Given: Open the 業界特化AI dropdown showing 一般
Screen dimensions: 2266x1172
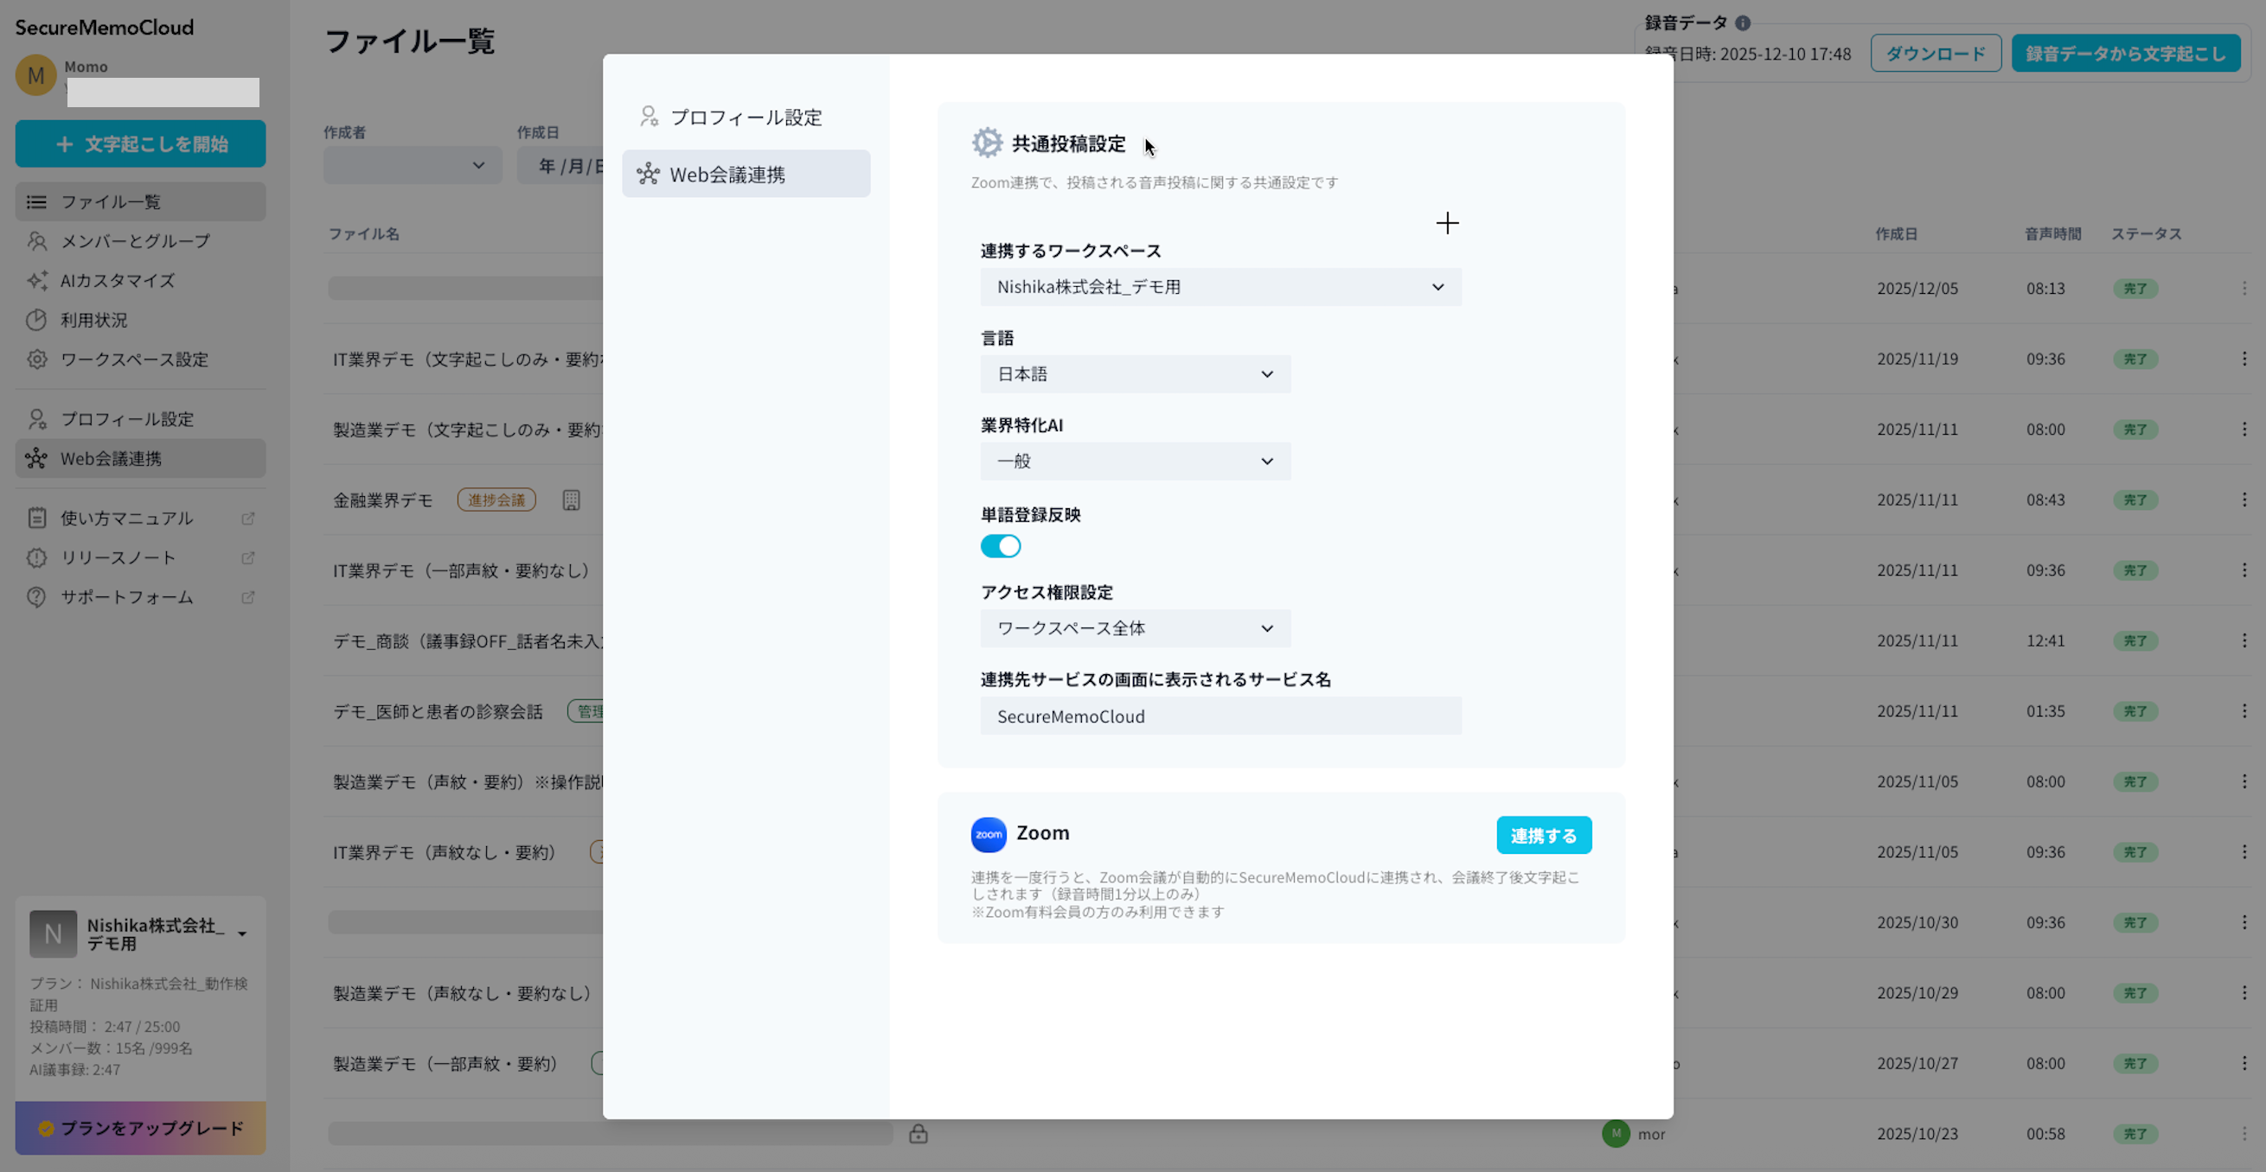Looking at the screenshot, I should 1135,461.
